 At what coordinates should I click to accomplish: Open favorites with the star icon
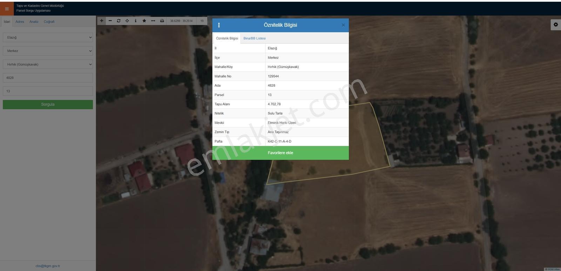144,21
